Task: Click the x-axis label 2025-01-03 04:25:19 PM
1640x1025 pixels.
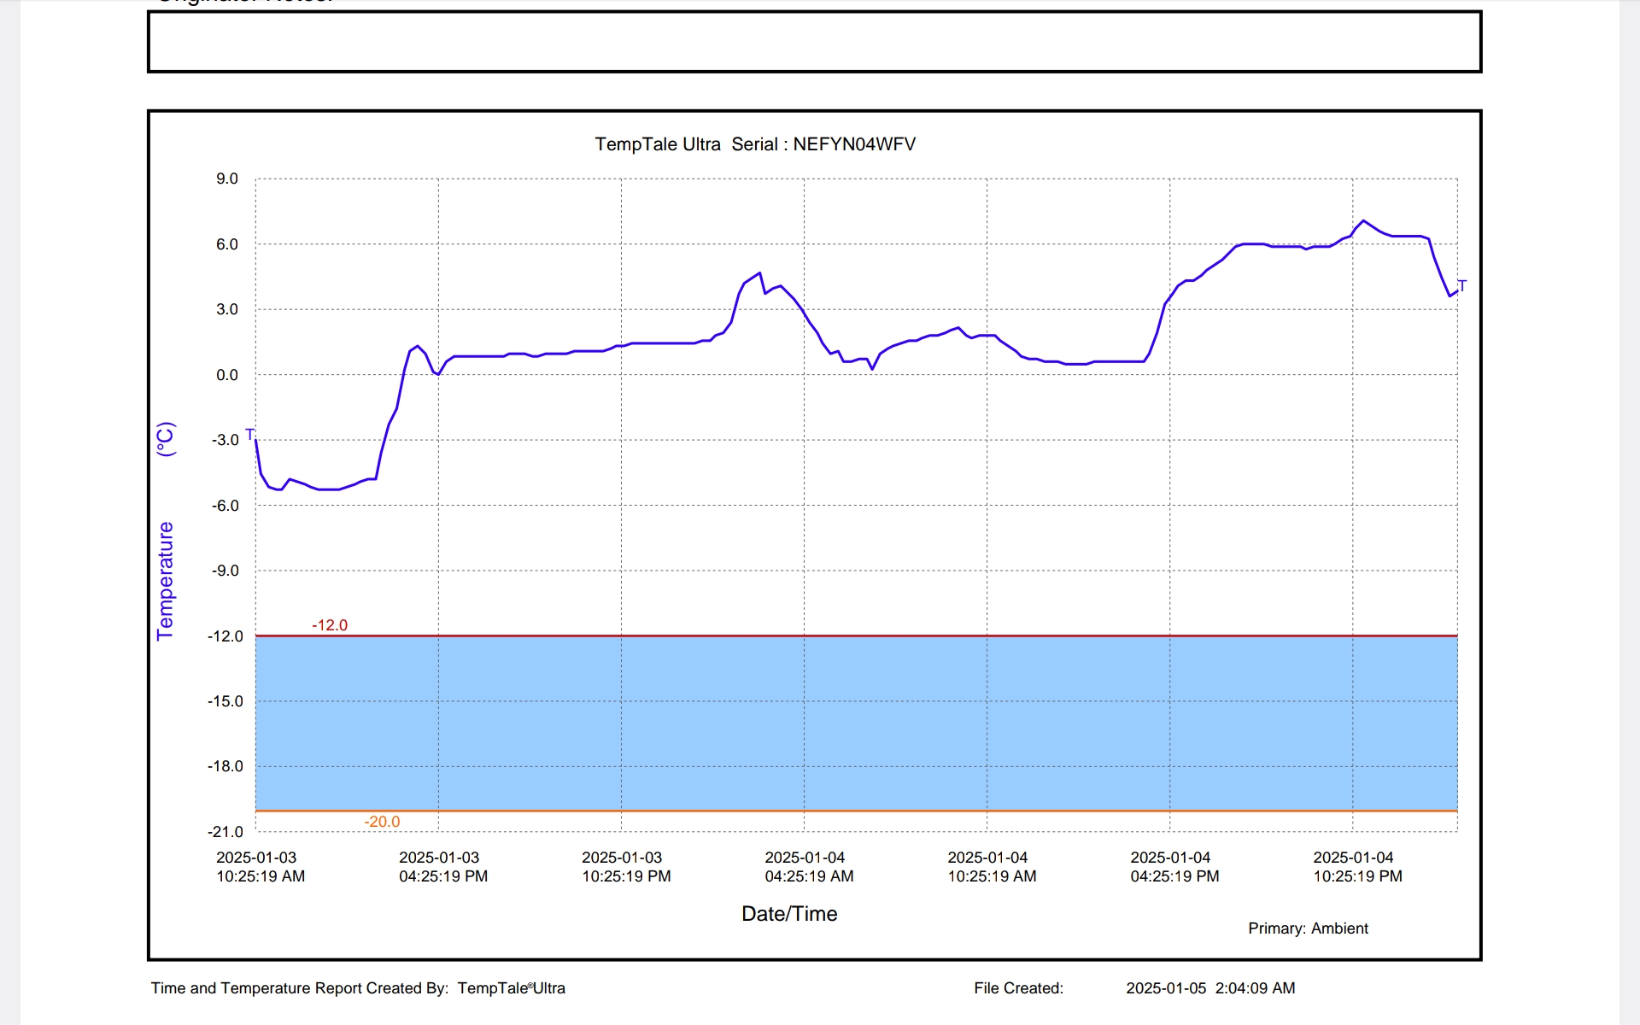Action: point(442,867)
